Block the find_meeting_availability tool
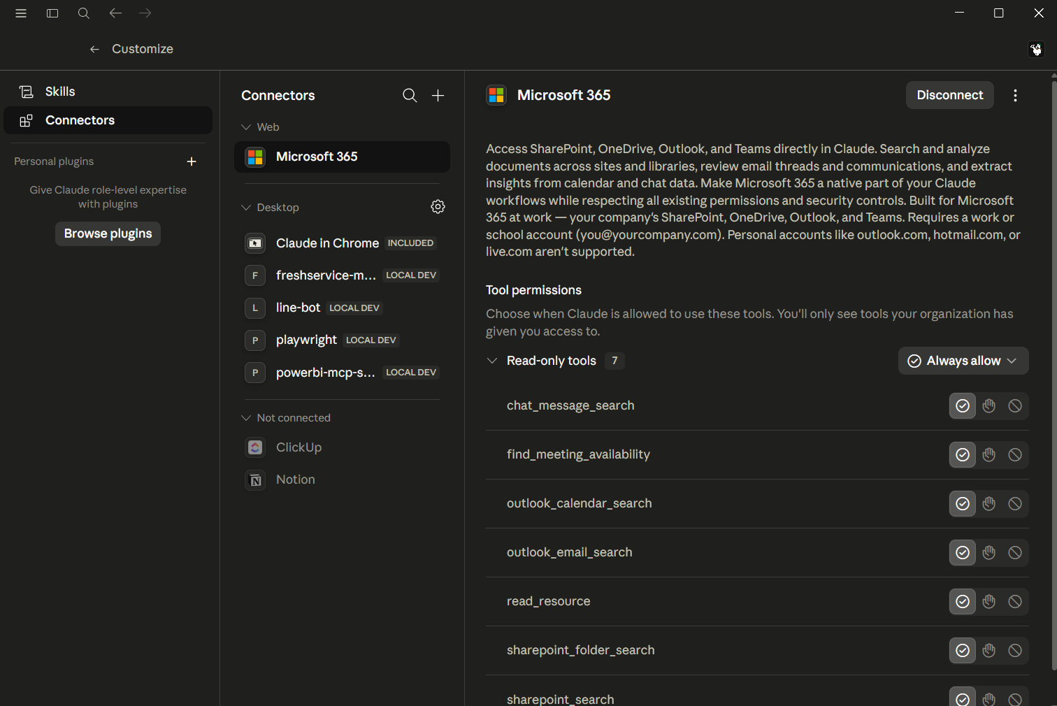Image resolution: width=1057 pixels, height=706 pixels. [x=1015, y=455]
